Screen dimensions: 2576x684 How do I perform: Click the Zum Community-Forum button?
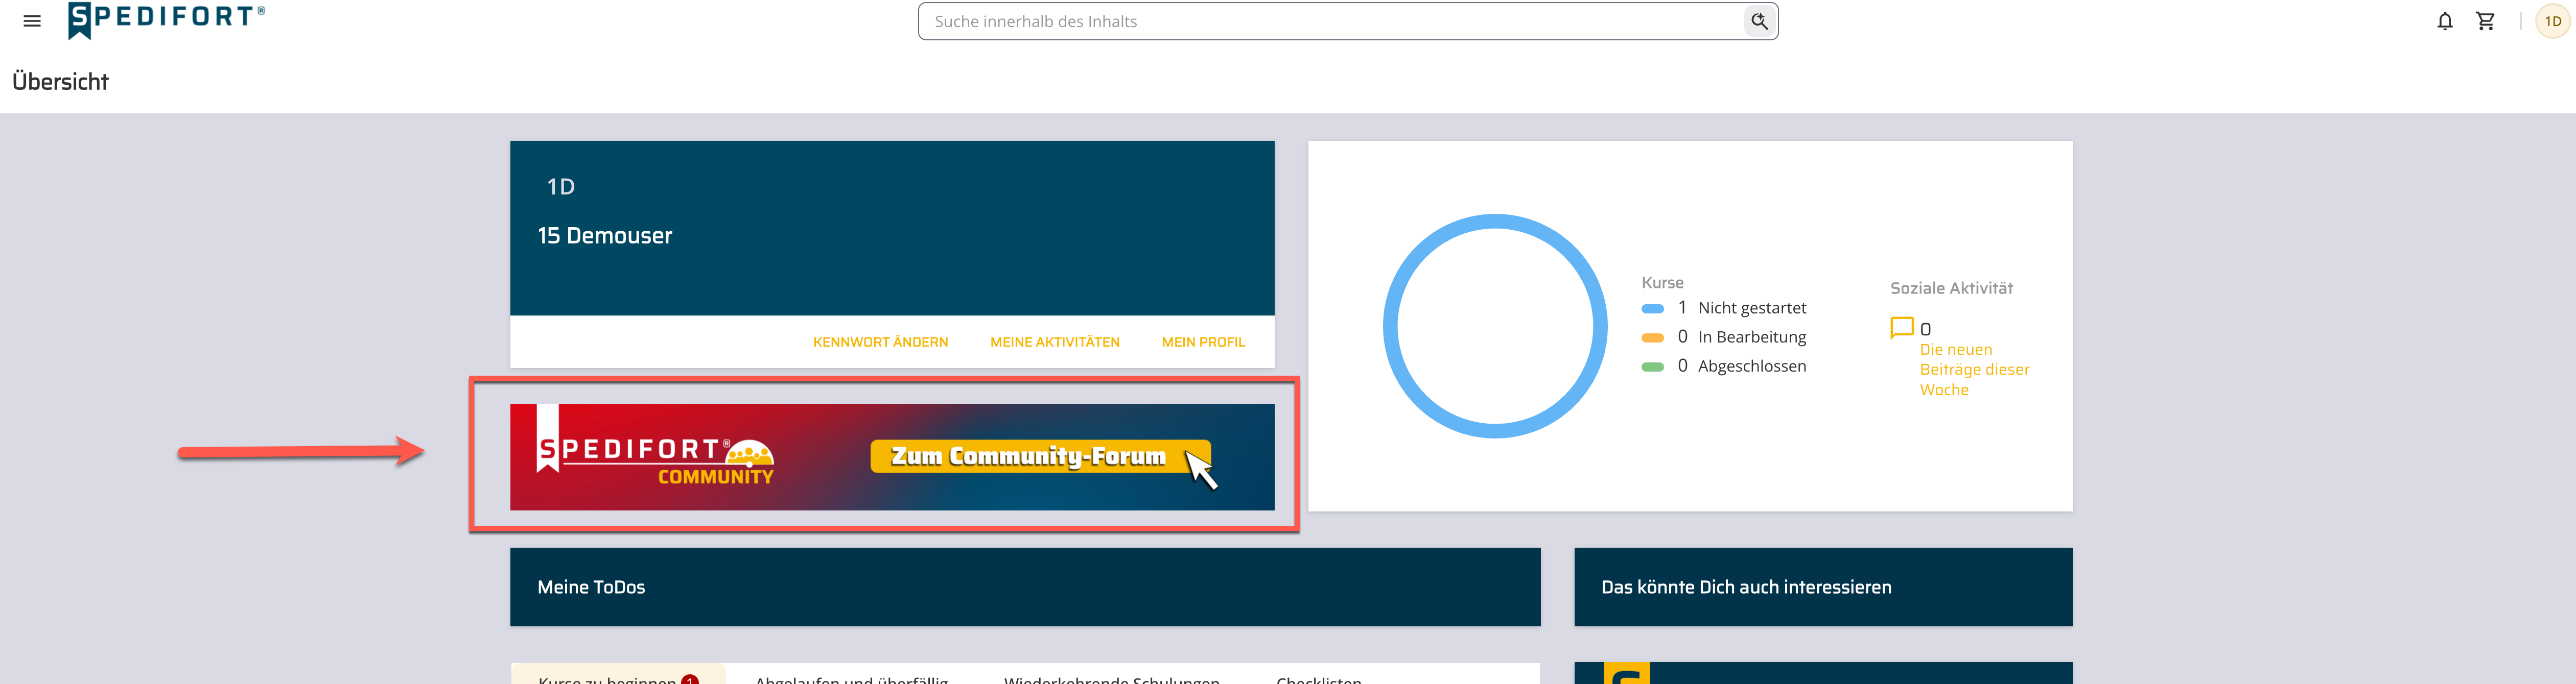coord(1040,456)
